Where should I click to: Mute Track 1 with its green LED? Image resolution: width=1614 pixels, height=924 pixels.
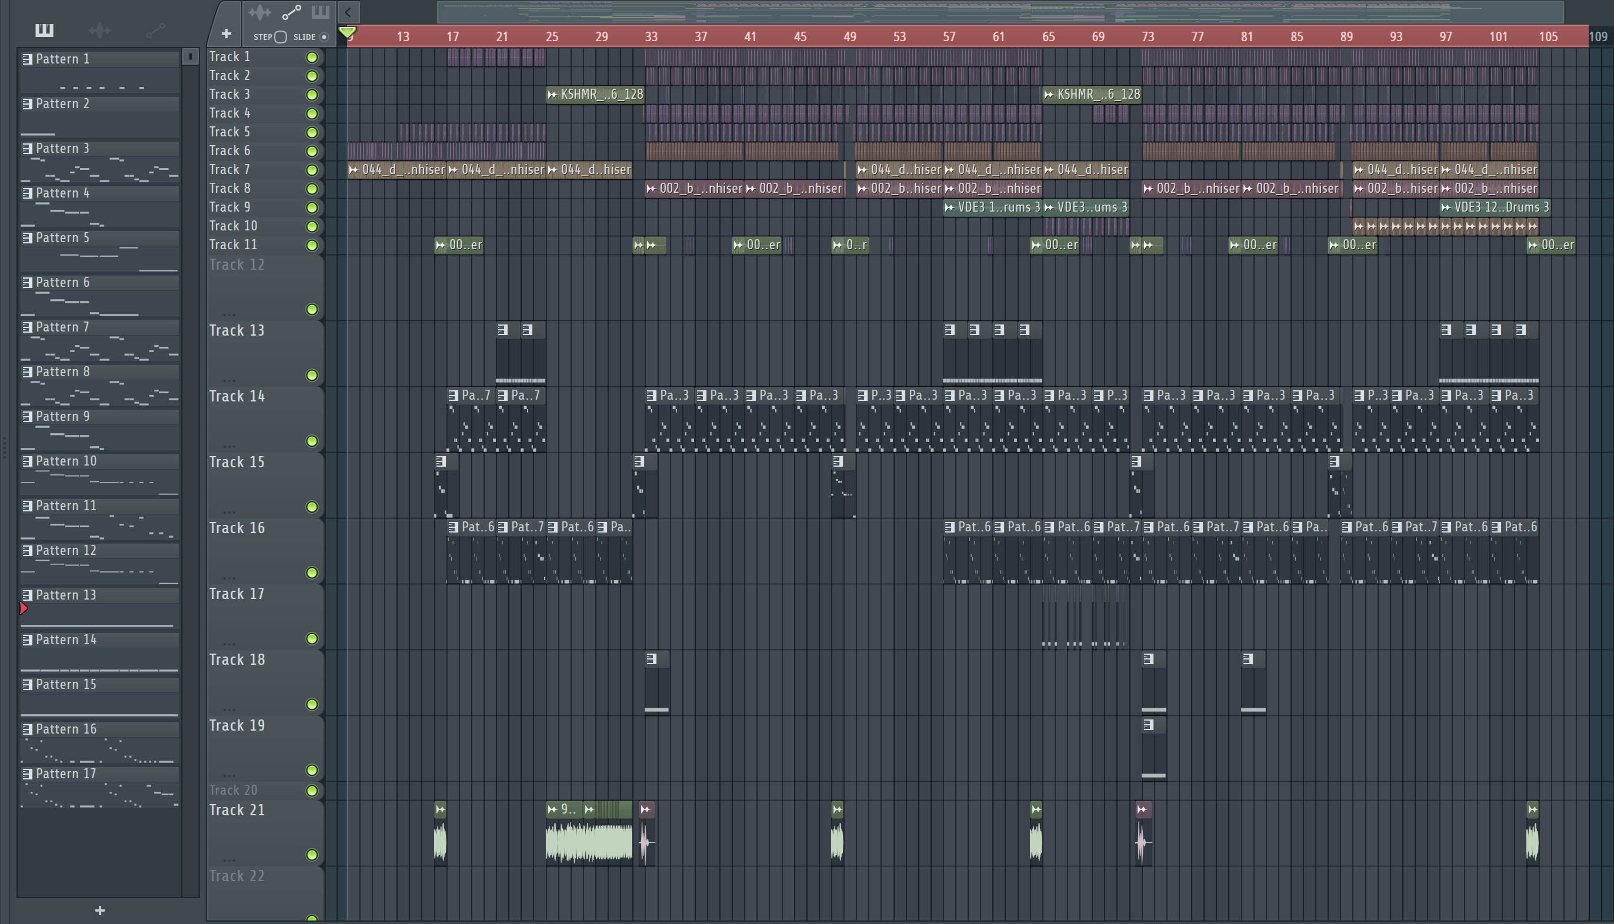(x=312, y=57)
